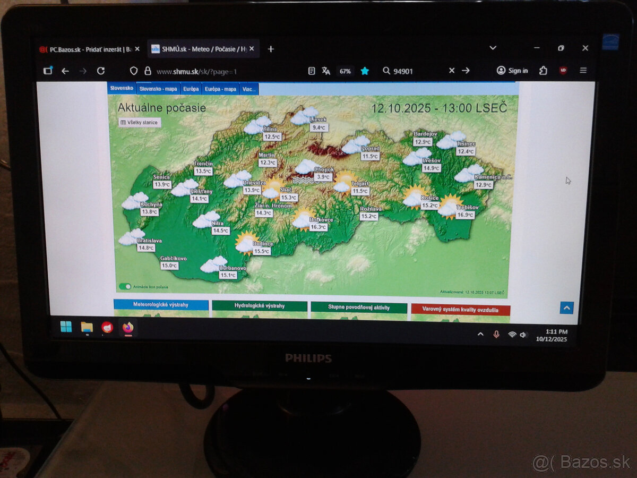Go back with the left arrow

pyautogui.click(x=65, y=71)
